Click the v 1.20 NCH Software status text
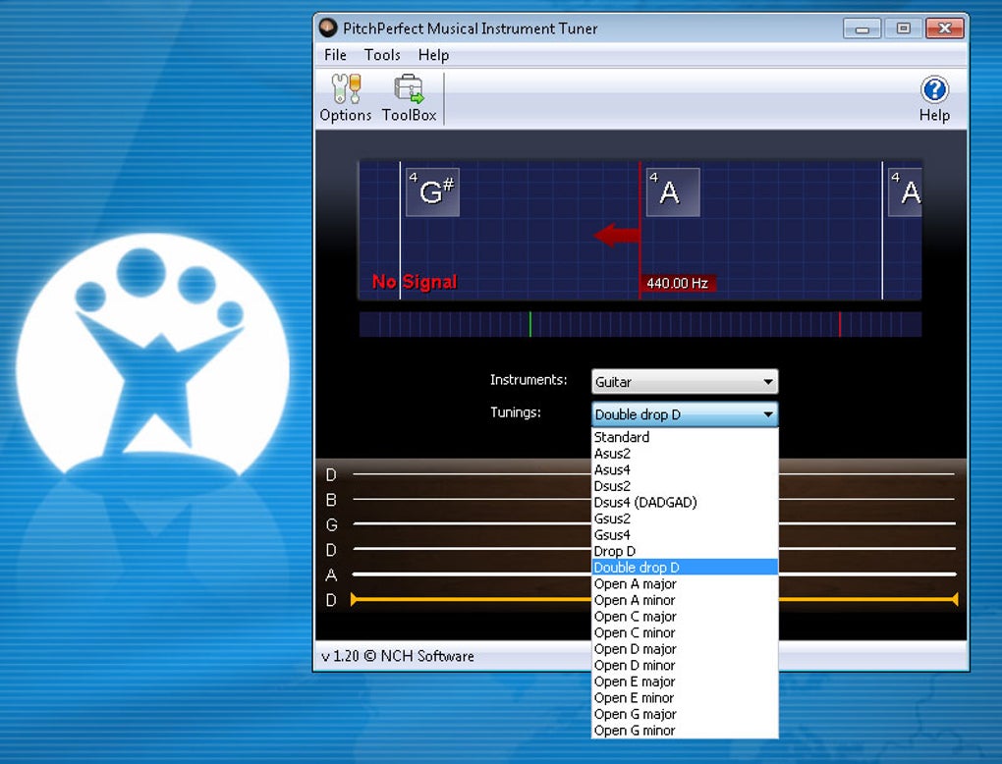Image resolution: width=1002 pixels, height=764 pixels. (398, 656)
